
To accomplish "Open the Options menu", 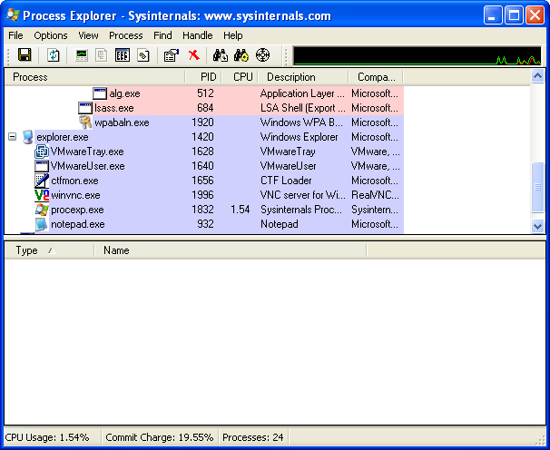I will click(51, 35).
